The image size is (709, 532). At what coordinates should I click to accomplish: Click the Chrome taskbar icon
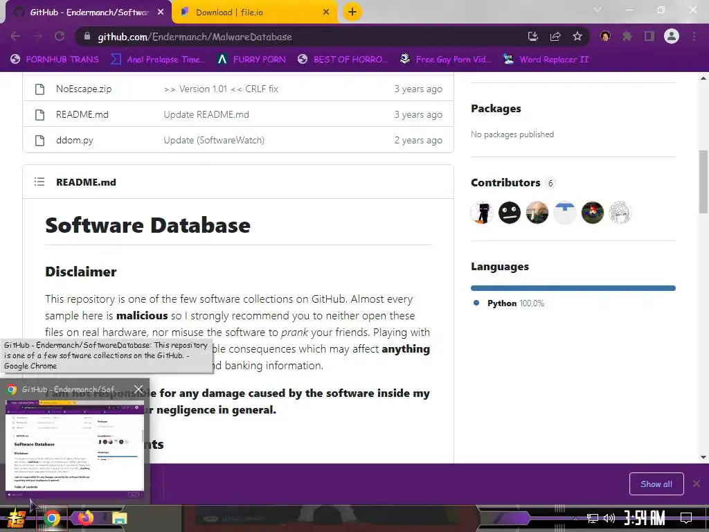point(52,518)
